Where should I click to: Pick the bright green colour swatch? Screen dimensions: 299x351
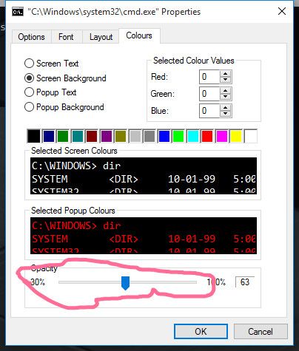click(178, 136)
